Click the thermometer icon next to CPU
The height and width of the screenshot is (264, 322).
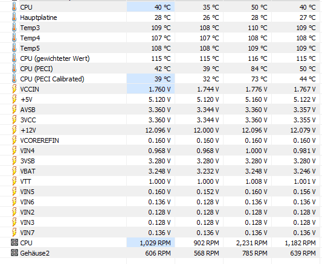(14, 7)
